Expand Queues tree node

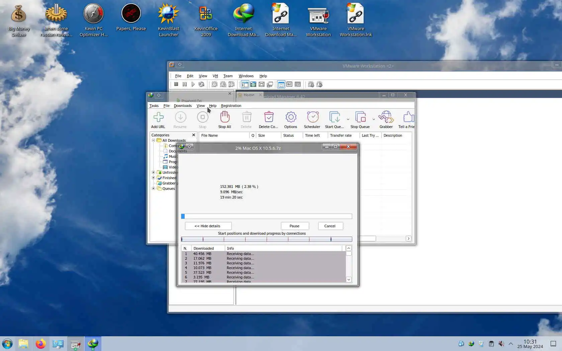154,189
